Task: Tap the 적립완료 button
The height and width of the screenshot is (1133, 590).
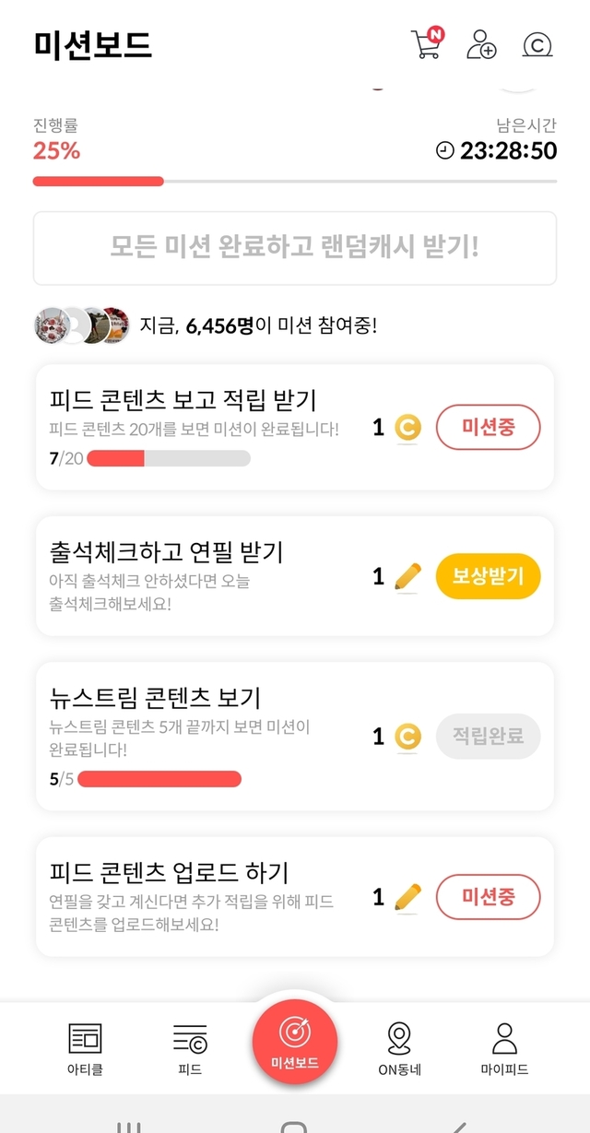Action: [x=488, y=737]
